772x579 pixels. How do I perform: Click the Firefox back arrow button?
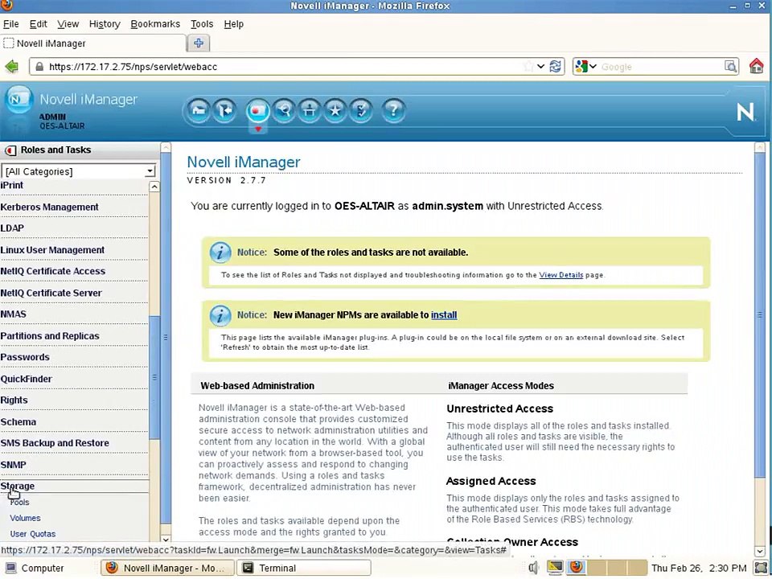point(11,67)
